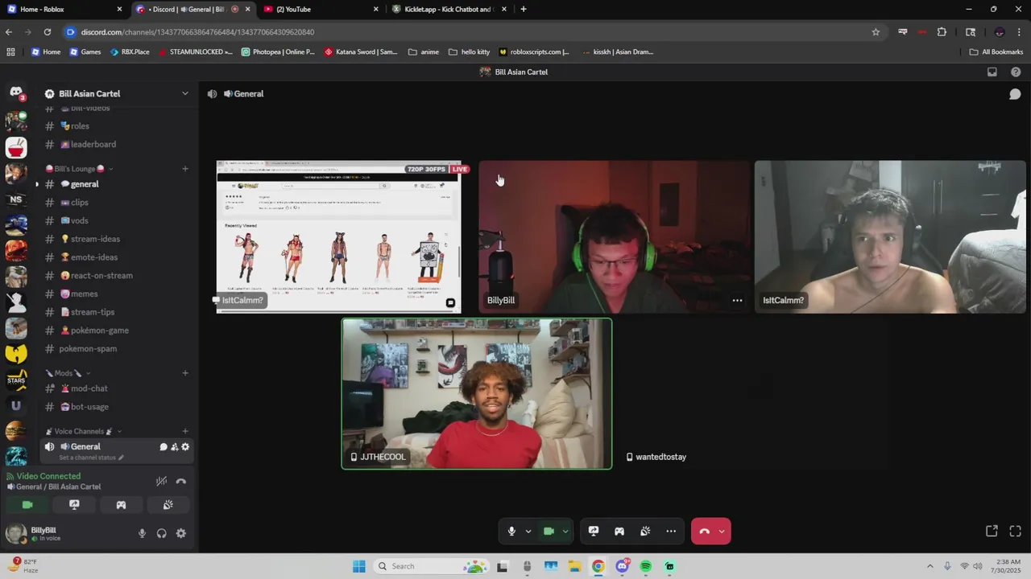Open Spotify from the Windows taskbar
Image resolution: width=1031 pixels, height=579 pixels.
coord(645,566)
